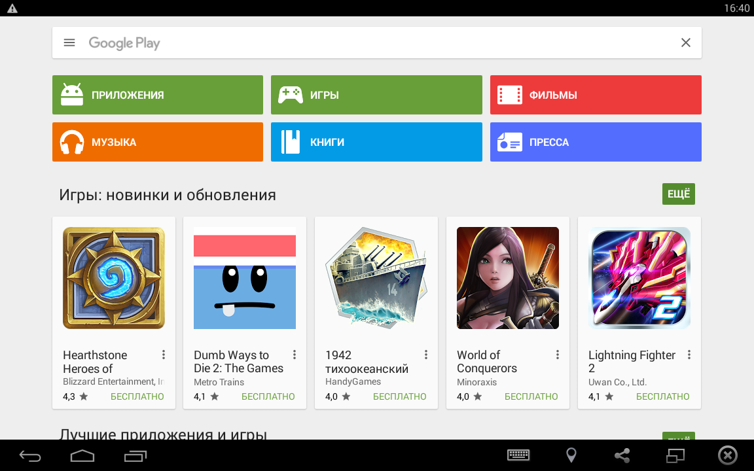Click the 1942 тихоокеанский title
Screen dimensions: 754x471
(367, 362)
